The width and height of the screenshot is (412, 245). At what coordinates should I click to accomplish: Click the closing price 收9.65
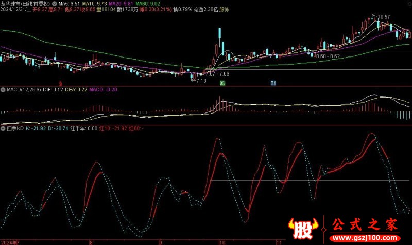[88, 10]
